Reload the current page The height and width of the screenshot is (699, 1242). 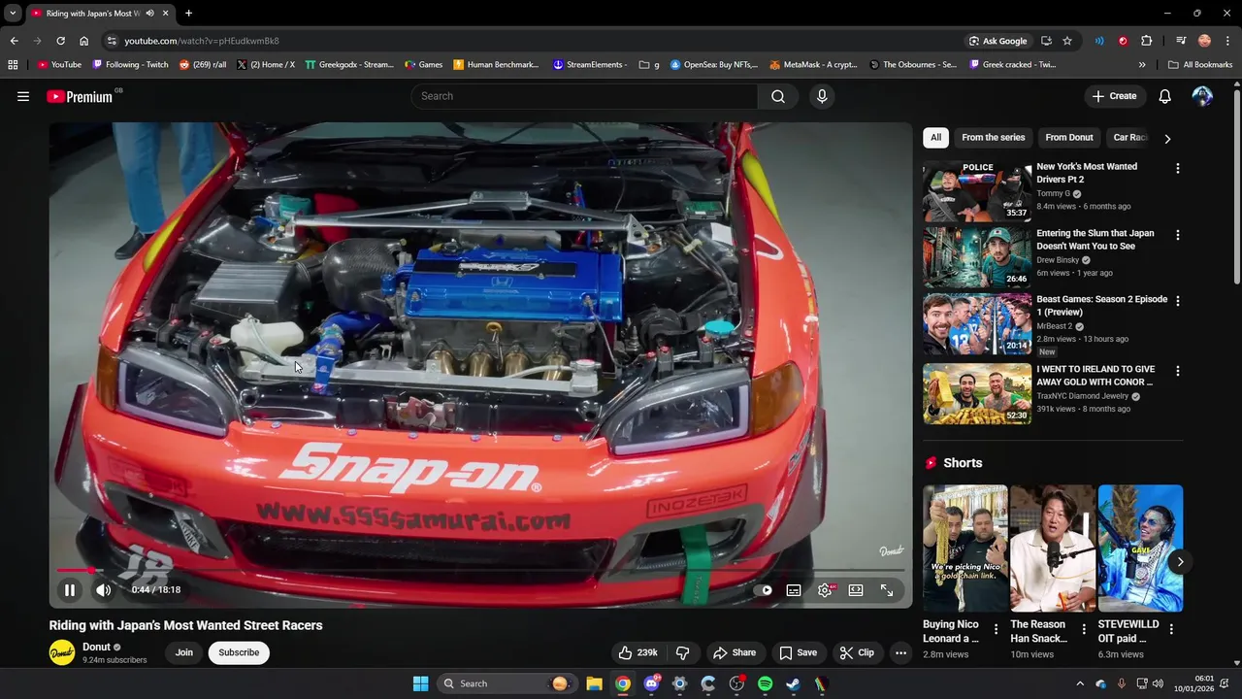[x=60, y=41]
